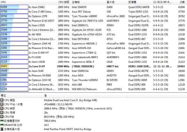Select the 2x Athlon64 X2 Black ... row
Screen dimensions: 187x132
pos(93,89)
